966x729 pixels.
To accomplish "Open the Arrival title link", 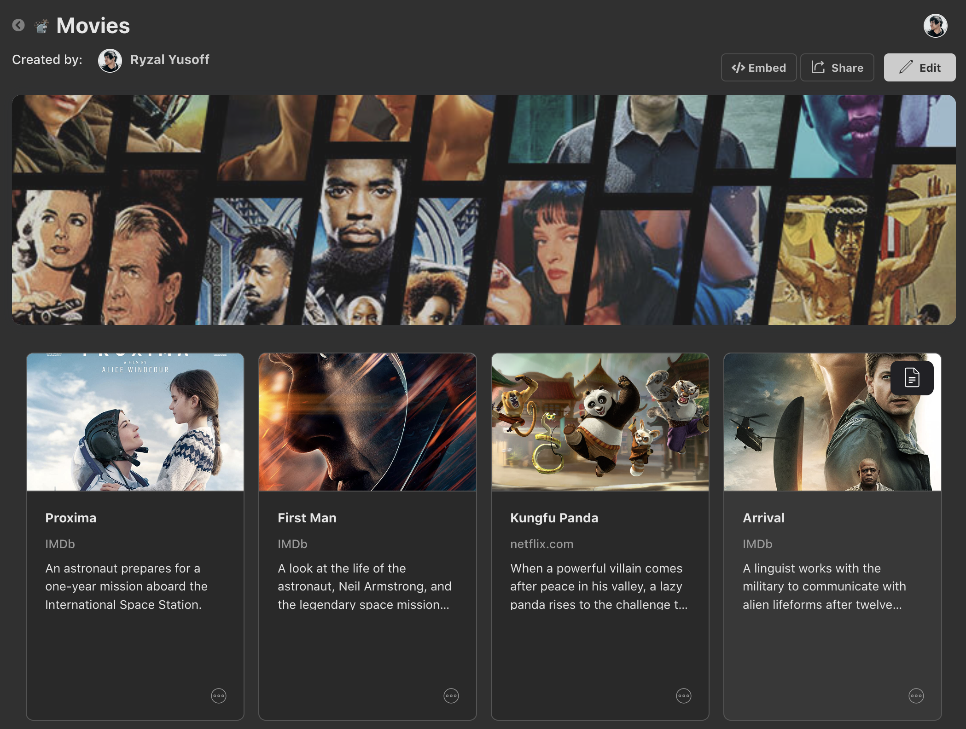I will 763,518.
